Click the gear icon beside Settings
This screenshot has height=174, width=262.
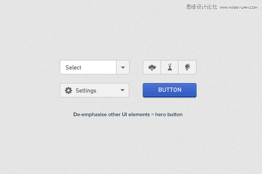click(68, 90)
